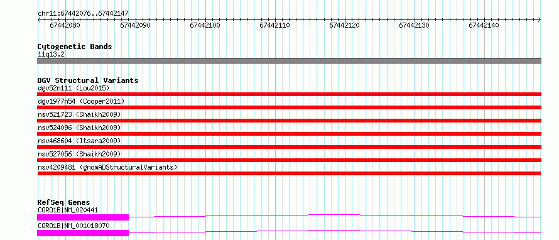
Task: Select the DGV Structural Variants track title
Action: pos(88,80)
